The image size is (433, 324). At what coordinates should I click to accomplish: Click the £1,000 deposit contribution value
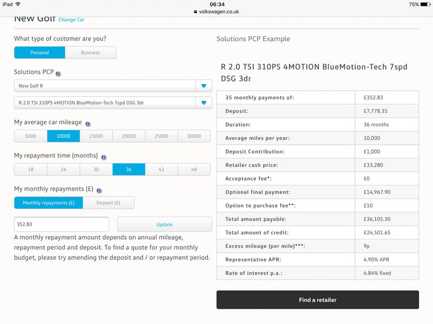coord(372,152)
